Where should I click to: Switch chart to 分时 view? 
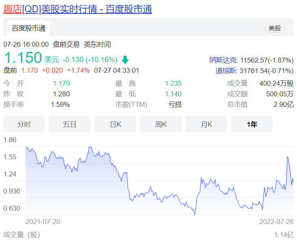tap(24, 124)
